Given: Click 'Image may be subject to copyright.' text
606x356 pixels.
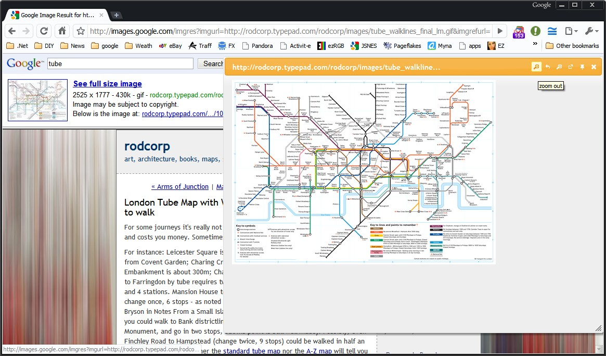Looking at the screenshot, I should click(125, 105).
